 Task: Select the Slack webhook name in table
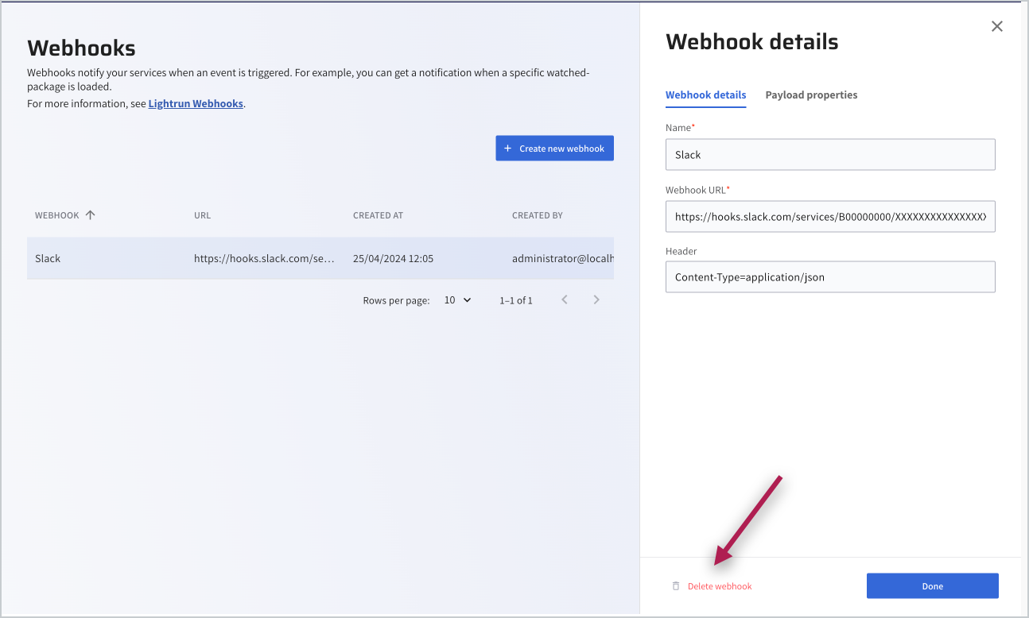click(48, 259)
